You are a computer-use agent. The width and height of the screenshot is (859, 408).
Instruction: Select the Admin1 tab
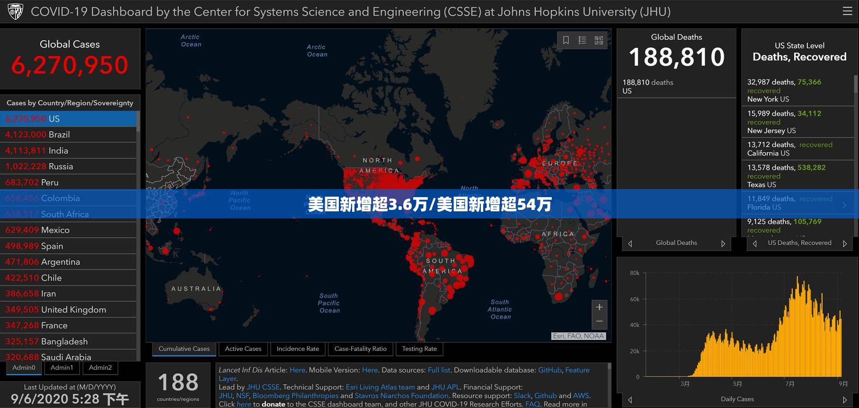(62, 368)
